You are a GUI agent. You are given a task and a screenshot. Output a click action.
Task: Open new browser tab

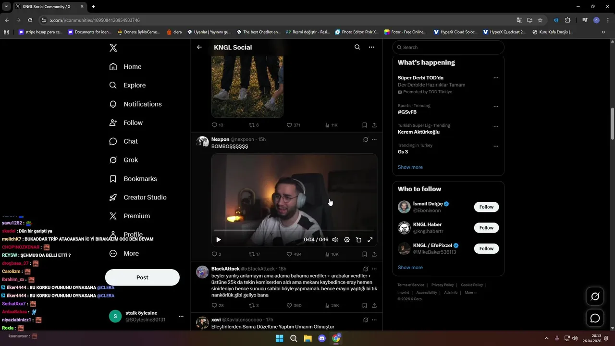[93, 7]
